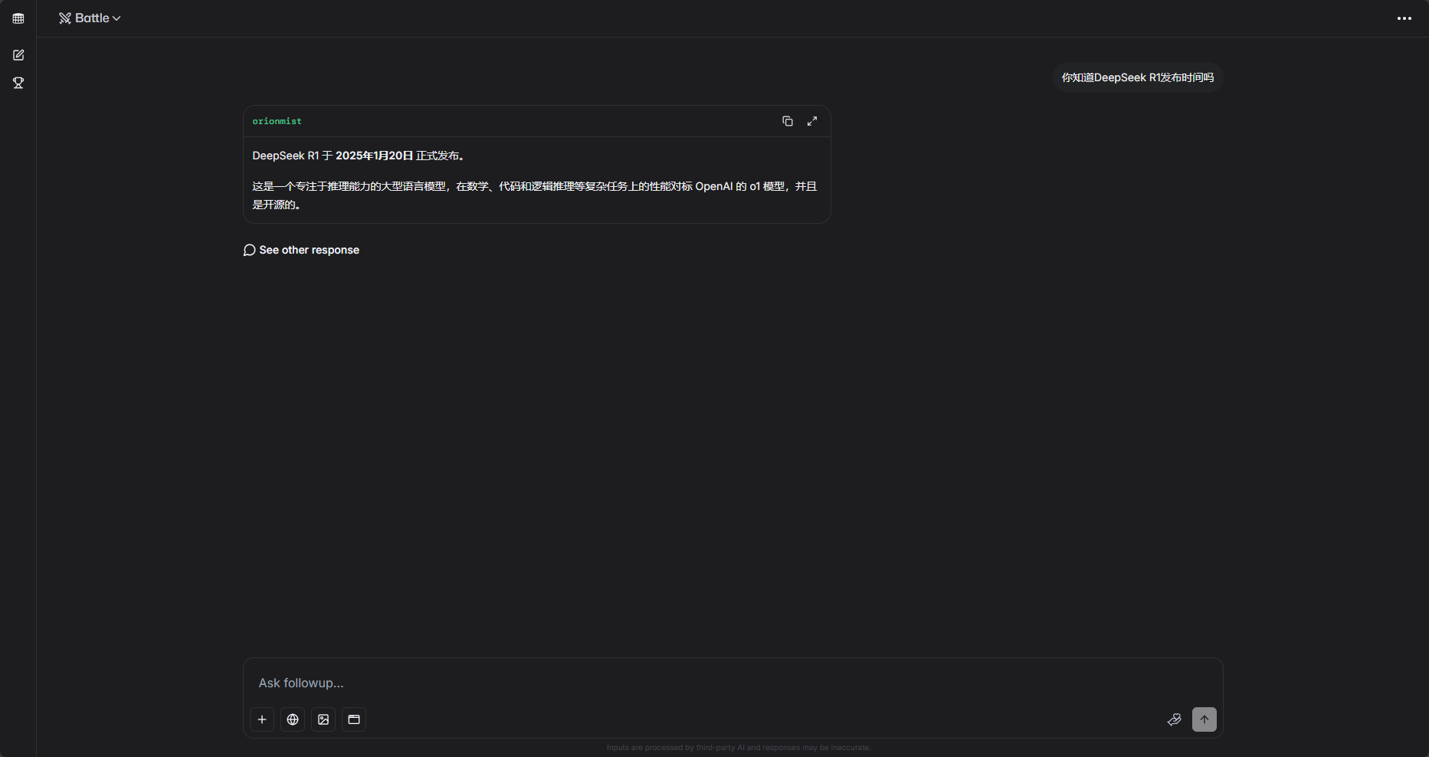The image size is (1429, 757).
Task: Click the user's DeepSeek R1 question bubble
Action: point(1138,77)
